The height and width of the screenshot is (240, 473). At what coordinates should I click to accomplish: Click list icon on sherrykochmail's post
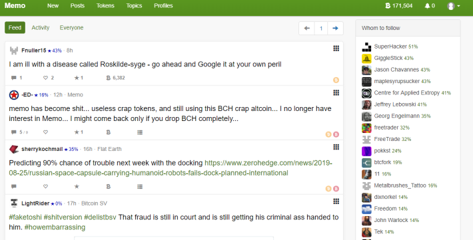pos(140,187)
